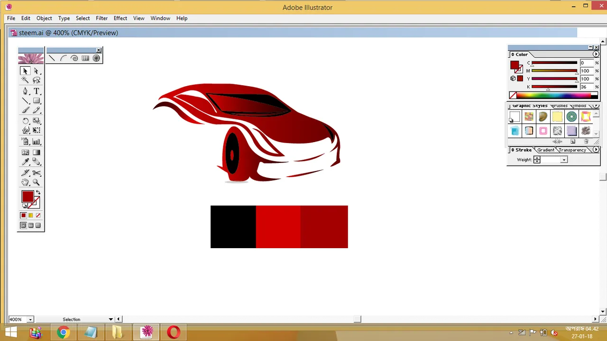Image resolution: width=607 pixels, height=341 pixels.
Task: Choose the Lasso tool
Action: (x=36, y=81)
